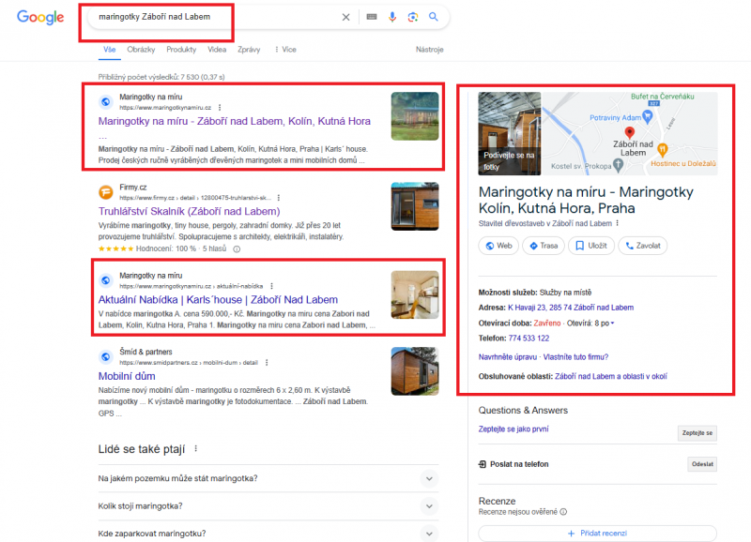Open options for the aktuální-nabídka result
Screen dimensions: 751x542
pyautogui.click(x=271, y=286)
